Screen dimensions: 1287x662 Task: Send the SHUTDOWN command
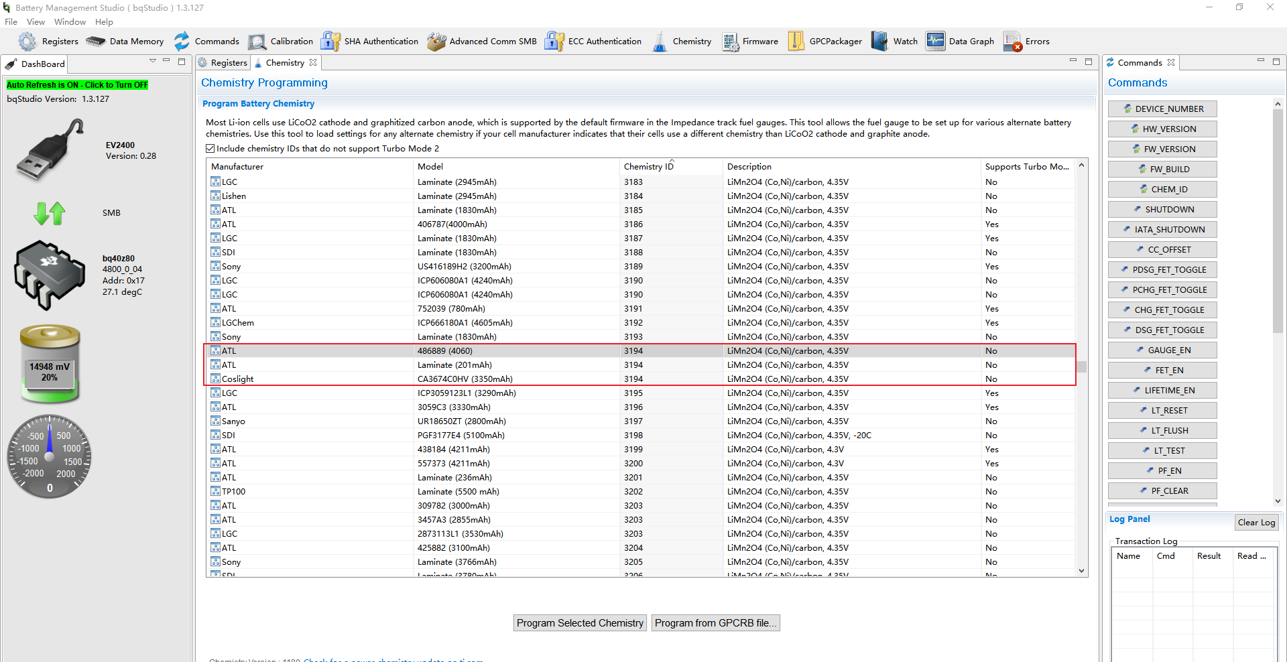point(1162,210)
